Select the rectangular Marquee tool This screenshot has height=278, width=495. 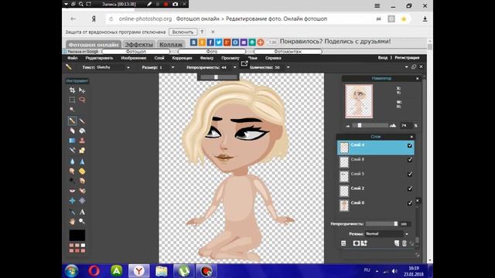(72, 100)
